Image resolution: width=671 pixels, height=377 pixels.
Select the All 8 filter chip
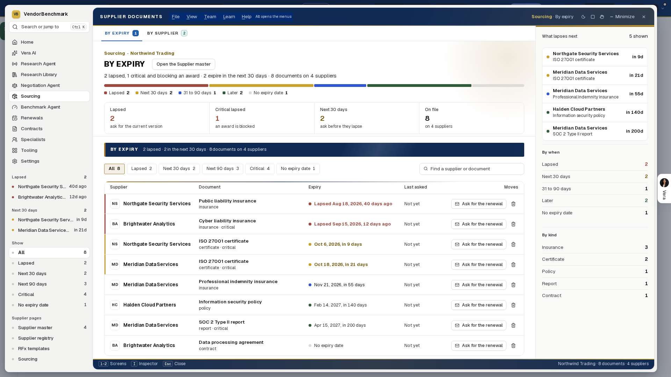click(x=114, y=169)
